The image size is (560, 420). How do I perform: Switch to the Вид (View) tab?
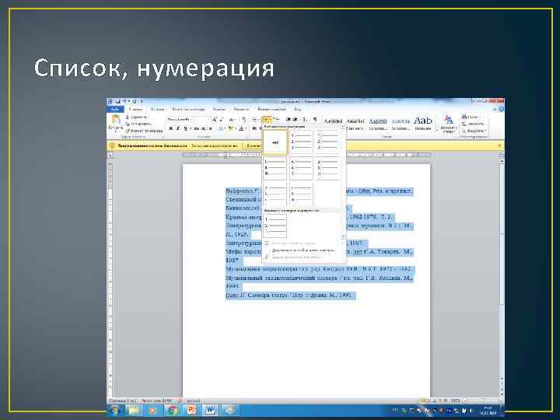[x=298, y=110]
